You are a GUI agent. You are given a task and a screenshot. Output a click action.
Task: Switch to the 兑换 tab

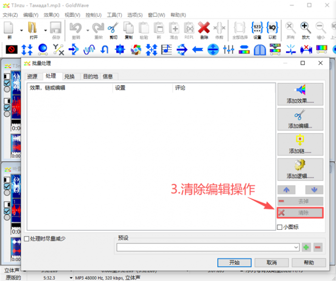pyautogui.click(x=70, y=76)
